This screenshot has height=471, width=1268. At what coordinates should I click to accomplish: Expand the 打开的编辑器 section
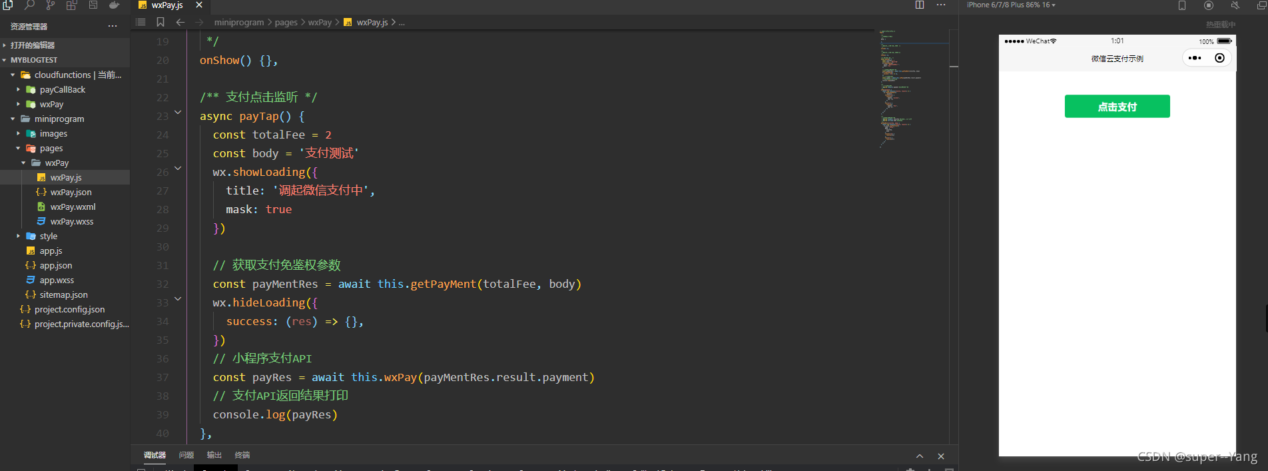pyautogui.click(x=65, y=45)
